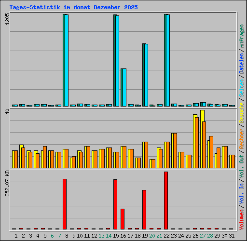Screen dimensions: 247x241
Task: Click the '40' middle axis value
Action: click(7, 112)
